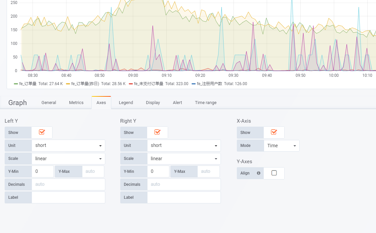376x233 pixels.
Task: Open the X-Axis Mode dropdown
Action: (281, 146)
